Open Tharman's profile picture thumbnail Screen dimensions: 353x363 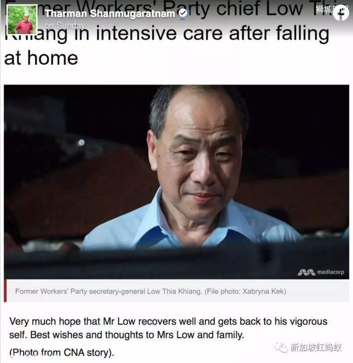click(x=22, y=20)
